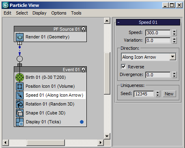Screen dimensions: 185x148
Task: Click the Variation value input field
Action: 158,40
